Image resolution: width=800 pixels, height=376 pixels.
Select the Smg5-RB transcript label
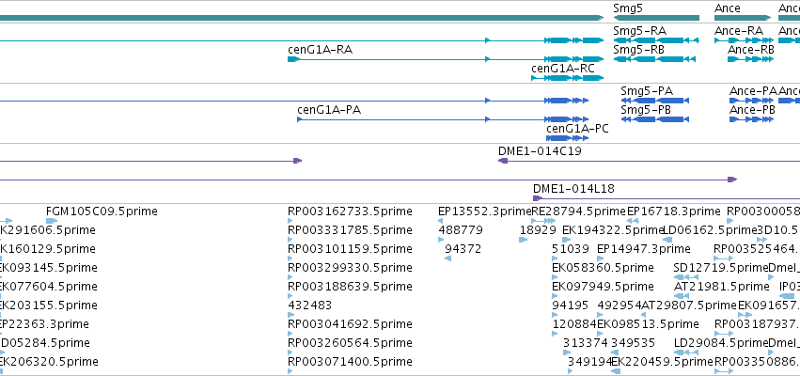pos(638,50)
